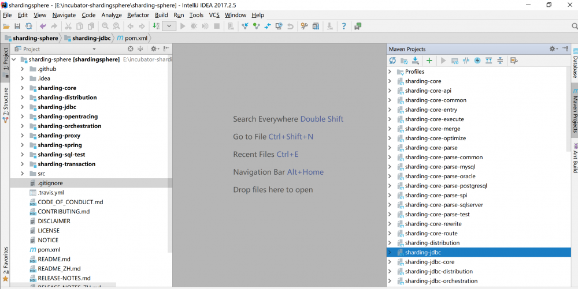The image size is (578, 289).
Task: Toggle Skip Tests Mode in Maven toolbar
Action: [477, 61]
